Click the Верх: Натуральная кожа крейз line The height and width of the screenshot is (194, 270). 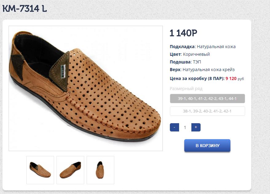[202, 70]
